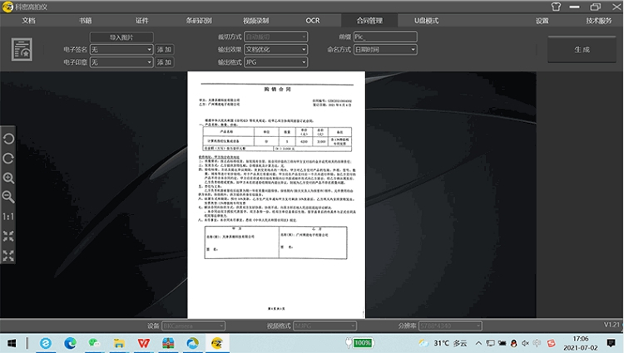
Task: Rotate the image clockwise
Action: click(x=8, y=158)
